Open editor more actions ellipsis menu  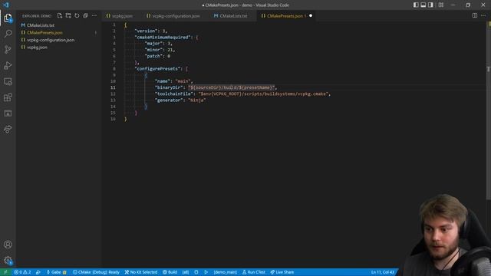click(x=483, y=15)
